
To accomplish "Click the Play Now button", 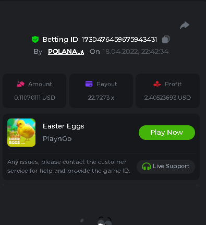I will point(167,133).
